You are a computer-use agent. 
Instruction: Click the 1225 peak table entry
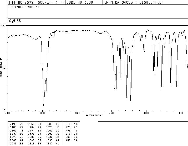click(53, 127)
